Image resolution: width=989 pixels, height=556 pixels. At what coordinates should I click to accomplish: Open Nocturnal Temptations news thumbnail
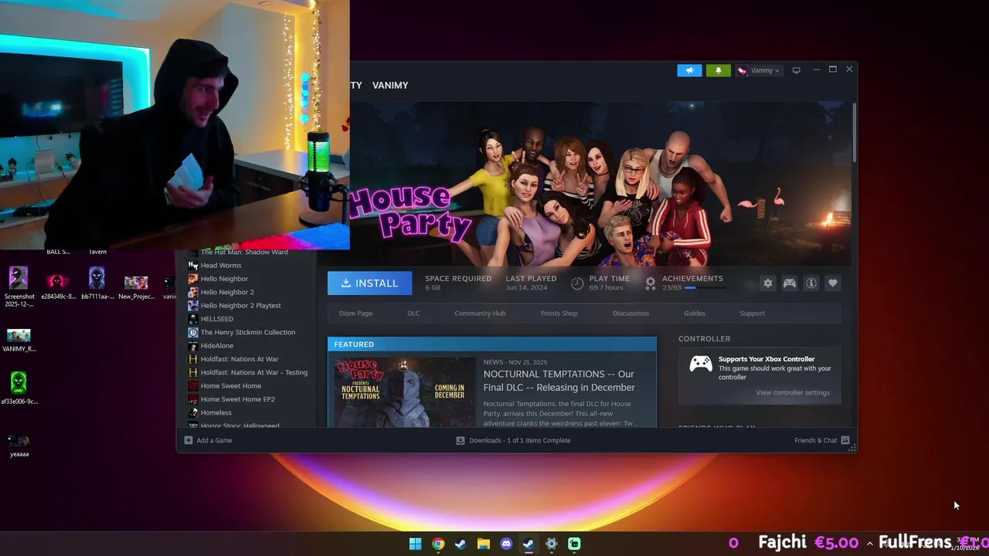(x=405, y=392)
